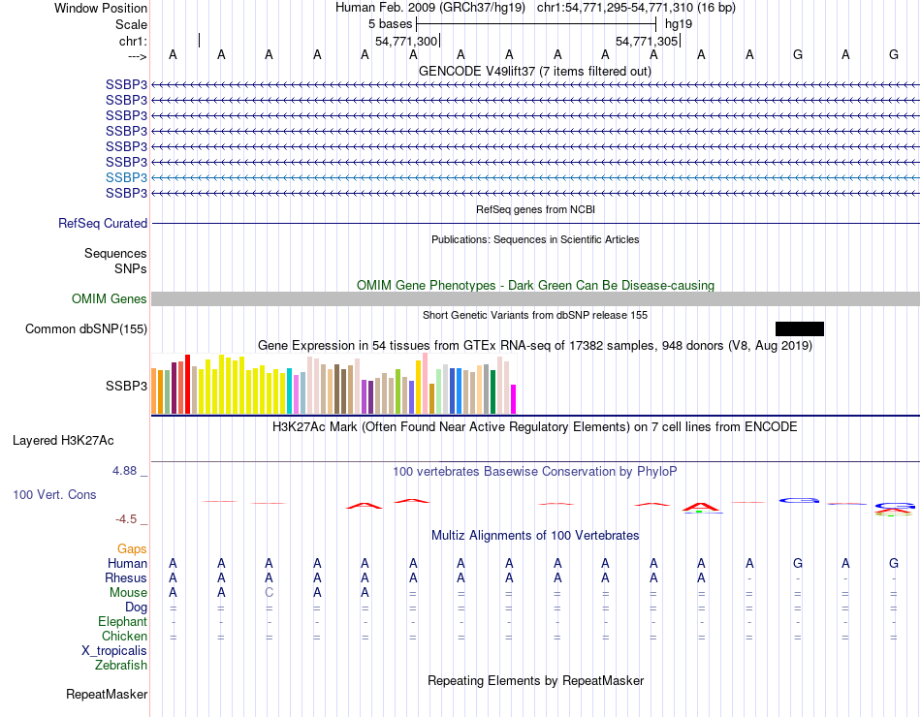Click the chr1:54,771,295-54,771,310 position title

[x=636, y=8]
